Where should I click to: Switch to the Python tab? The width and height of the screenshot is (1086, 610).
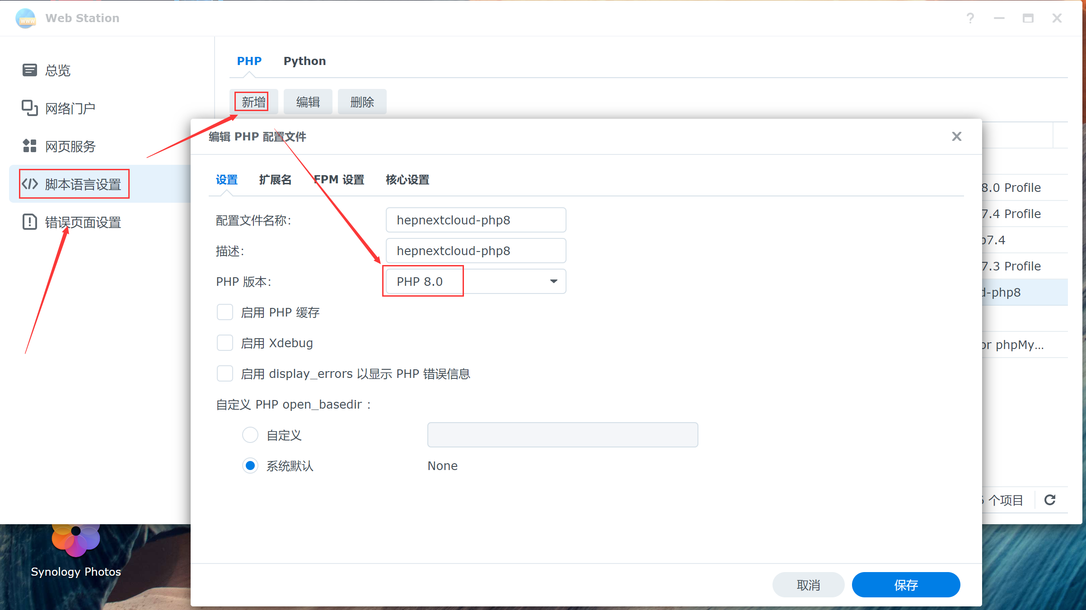point(304,61)
